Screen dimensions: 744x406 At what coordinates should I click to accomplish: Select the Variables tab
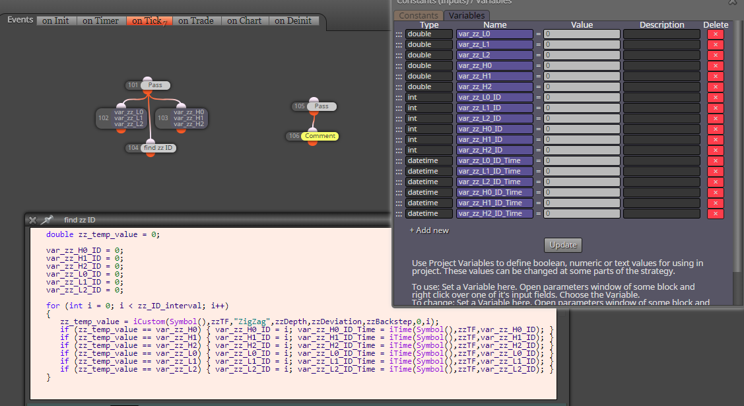click(467, 16)
